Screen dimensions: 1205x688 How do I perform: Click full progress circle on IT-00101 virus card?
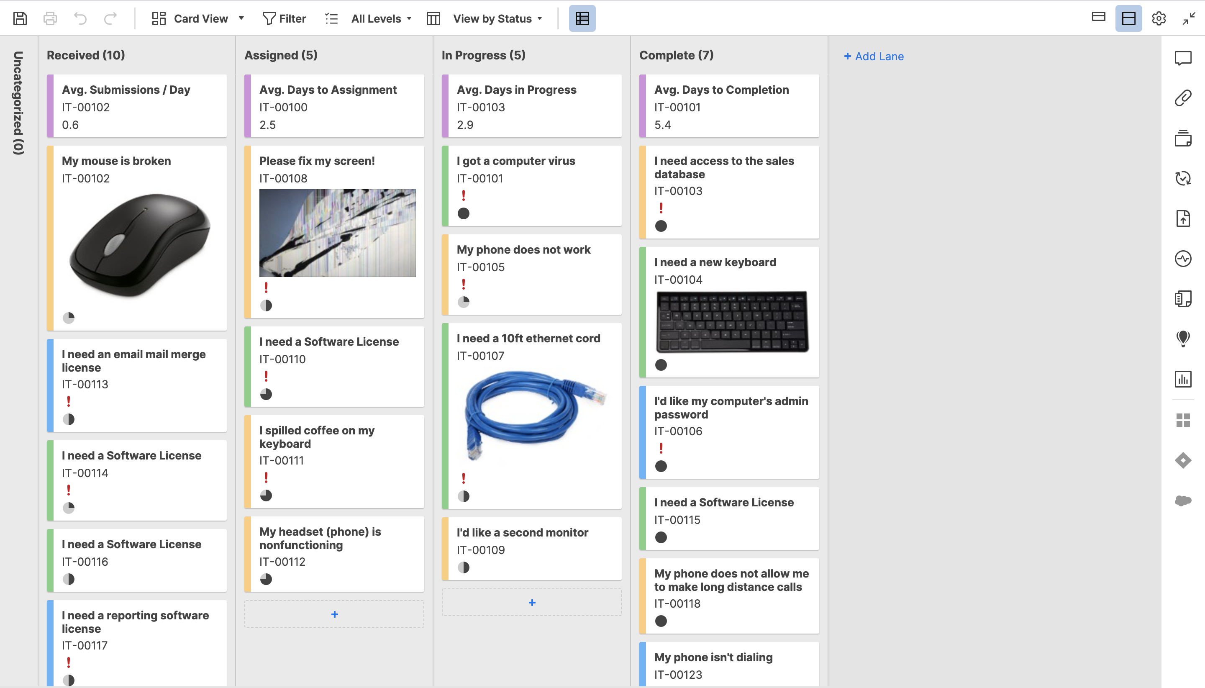point(464,213)
